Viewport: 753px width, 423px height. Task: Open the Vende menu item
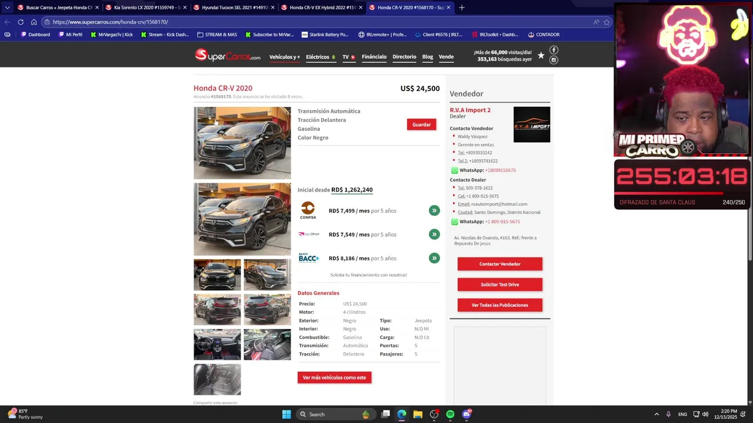click(x=446, y=57)
